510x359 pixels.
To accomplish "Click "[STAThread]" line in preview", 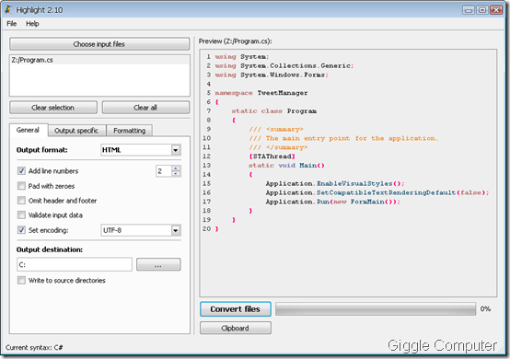I will click(272, 156).
